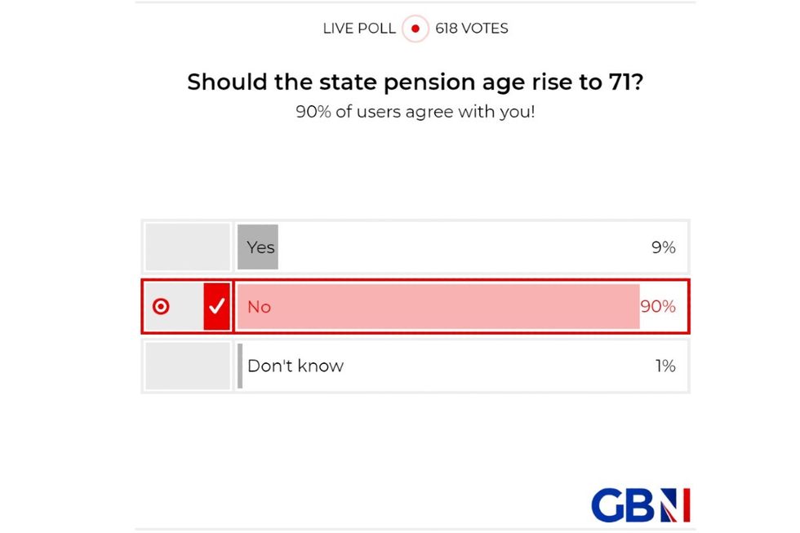Click the "618 VOTES" counter
The width and height of the screenshot is (800, 533).
pyautogui.click(x=472, y=29)
